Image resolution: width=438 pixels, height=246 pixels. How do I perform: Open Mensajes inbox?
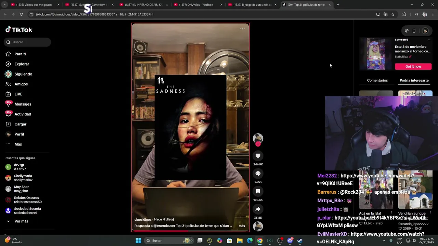click(x=23, y=104)
